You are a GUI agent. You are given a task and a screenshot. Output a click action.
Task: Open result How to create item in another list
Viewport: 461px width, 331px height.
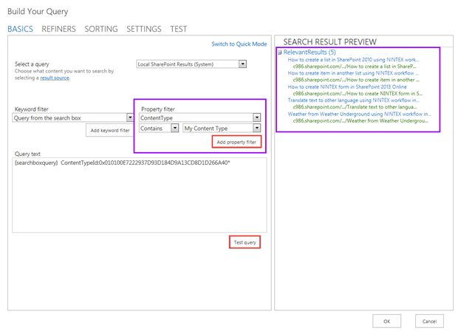[353, 73]
